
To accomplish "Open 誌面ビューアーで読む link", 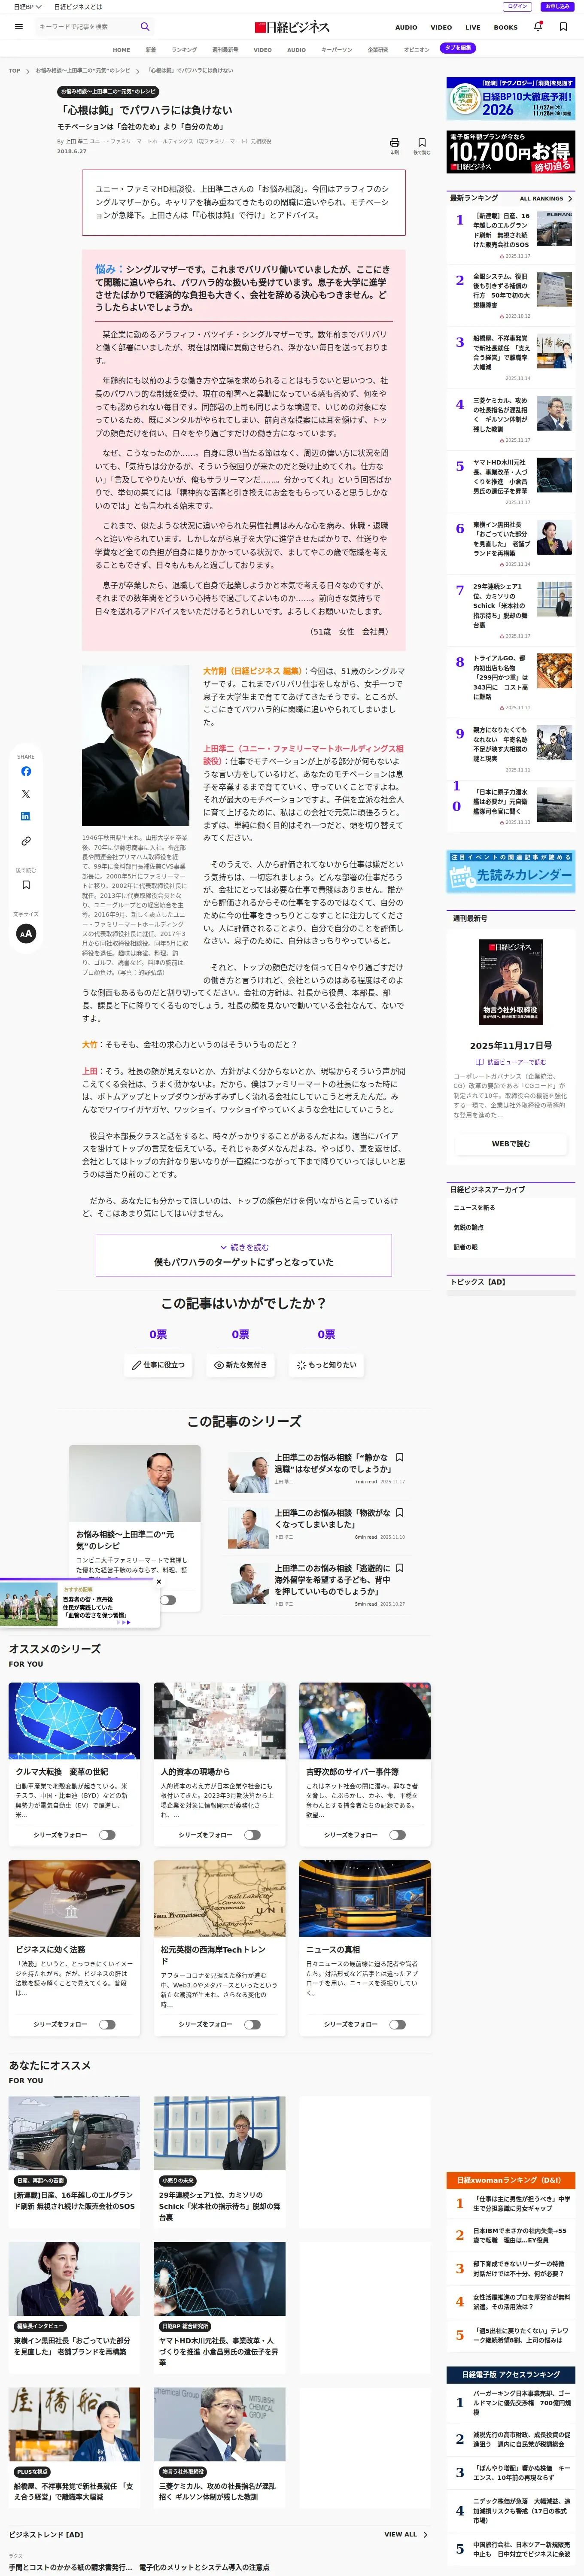I will (511, 1062).
